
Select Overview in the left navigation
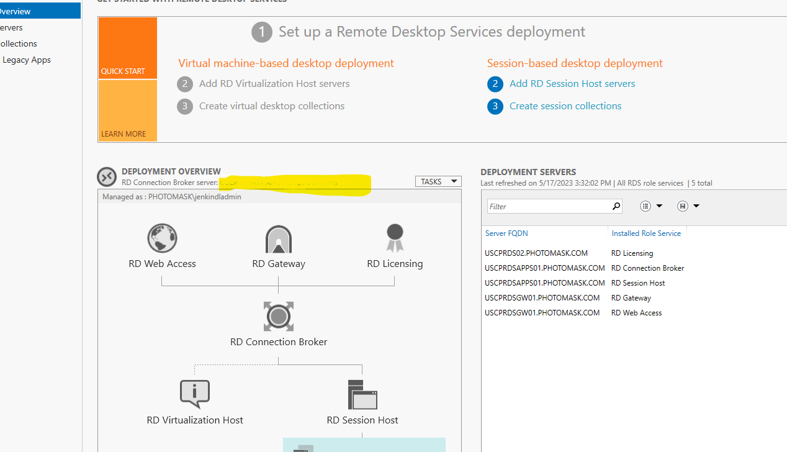point(40,11)
